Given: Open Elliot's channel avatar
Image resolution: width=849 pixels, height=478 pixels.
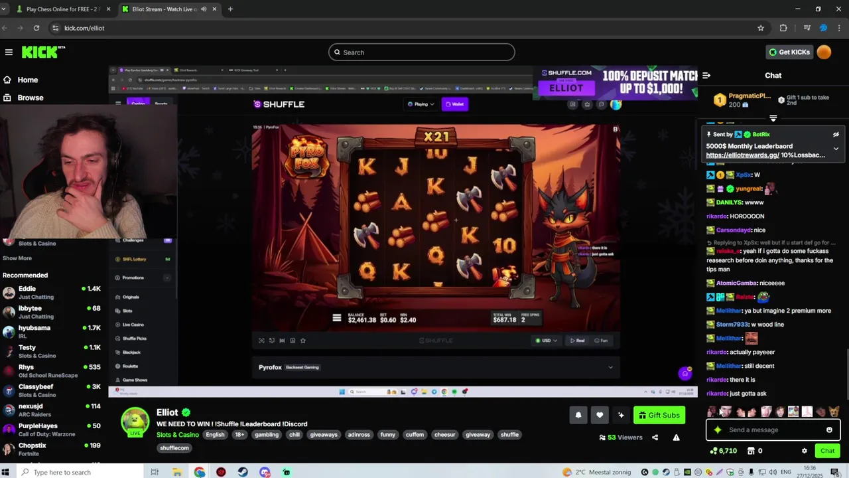Looking at the screenshot, I should point(135,422).
